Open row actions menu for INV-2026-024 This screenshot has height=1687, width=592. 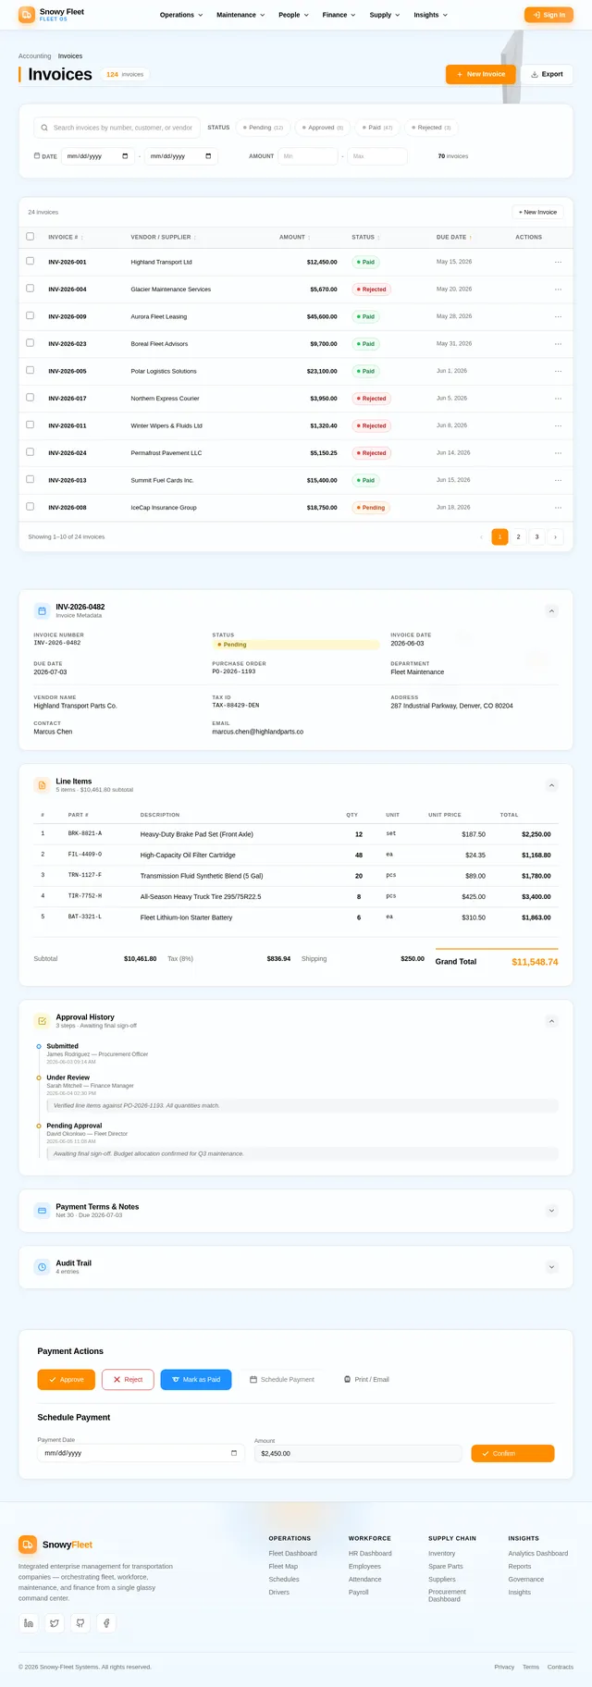(x=558, y=453)
